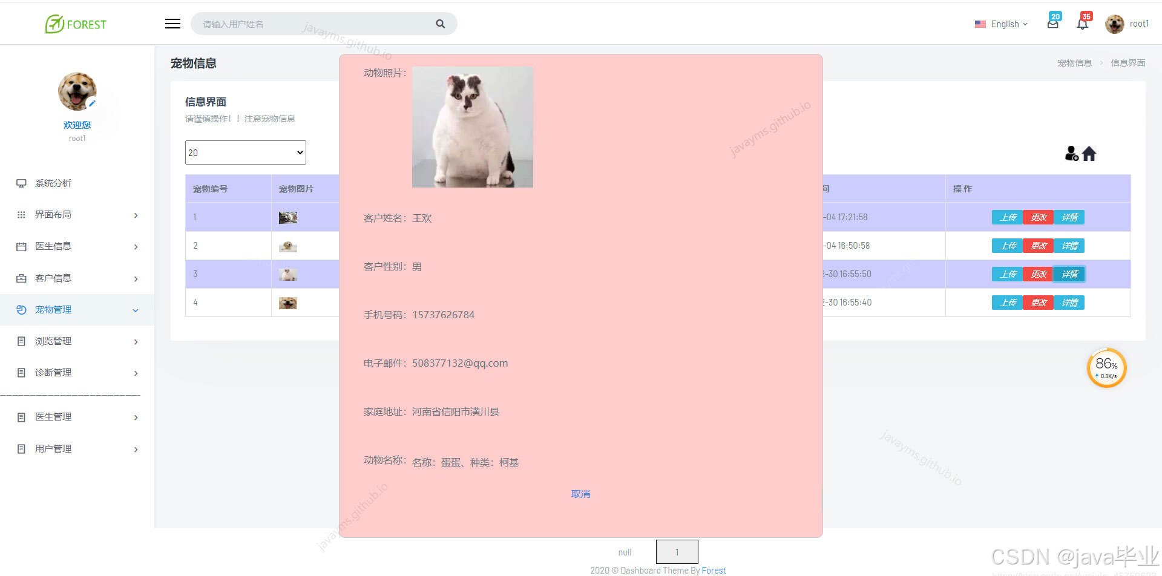Screen dimensions: 1162x576
Task: Collapse the 宠物管理 sidebar section
Action: [x=135, y=310]
